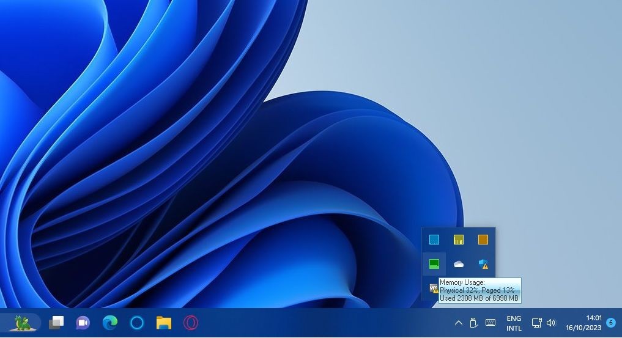Click the light blue square tray monitor icon
The height and width of the screenshot is (338, 622).
(x=434, y=240)
